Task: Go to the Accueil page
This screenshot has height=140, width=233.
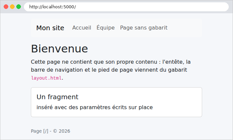Action: click(82, 28)
